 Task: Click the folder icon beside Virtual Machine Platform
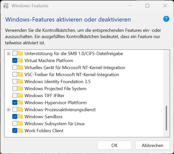tap(20, 61)
